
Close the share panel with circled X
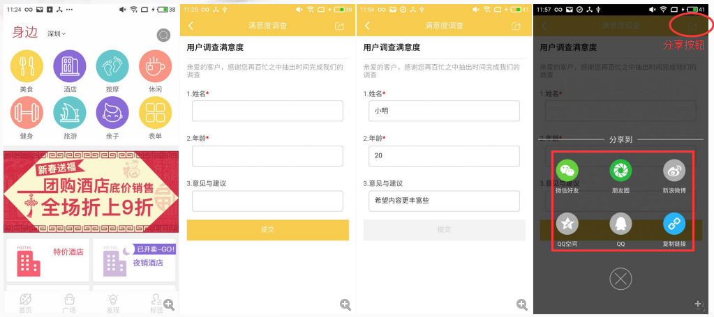(x=620, y=279)
